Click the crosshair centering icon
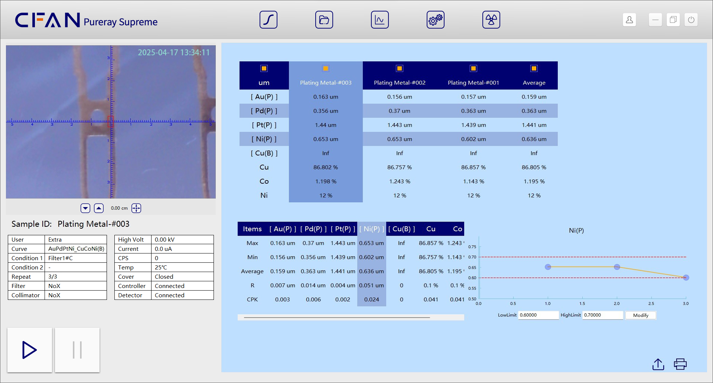The height and width of the screenshot is (383, 713). [x=136, y=208]
